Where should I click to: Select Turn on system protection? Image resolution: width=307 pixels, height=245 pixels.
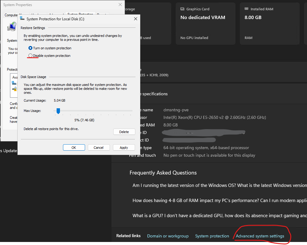(x=30, y=48)
